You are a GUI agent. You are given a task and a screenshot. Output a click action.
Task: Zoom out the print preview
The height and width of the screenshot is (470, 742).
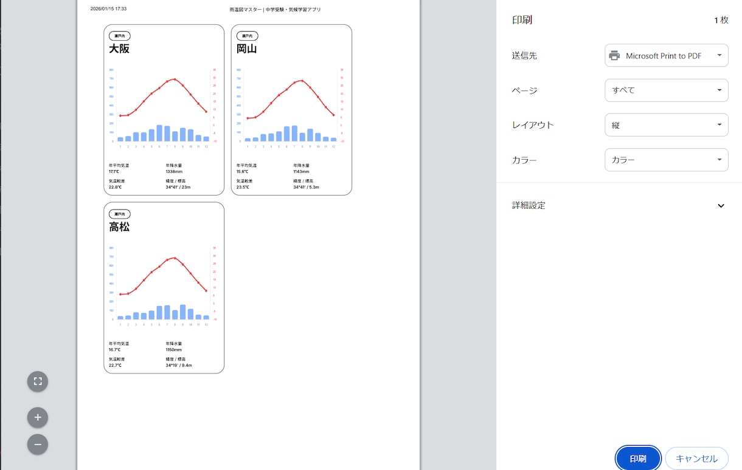38,444
